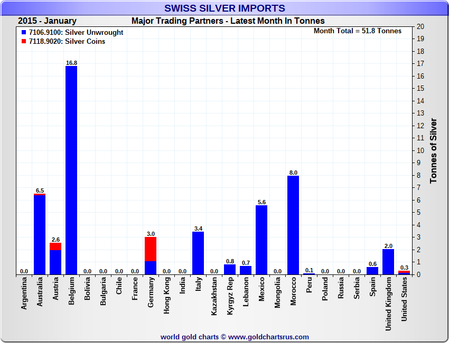
Task: Click the 'Kazakhstan' axis label
Action: coord(214,297)
